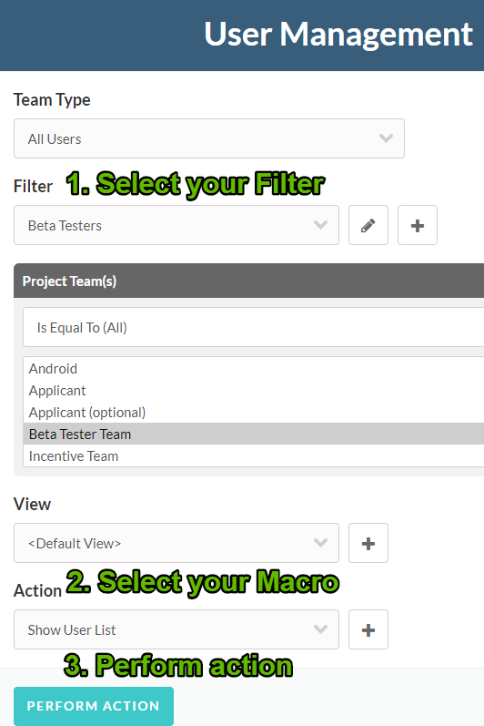
Task: Click the Action dropdown chevron arrow
Action: 320,629
